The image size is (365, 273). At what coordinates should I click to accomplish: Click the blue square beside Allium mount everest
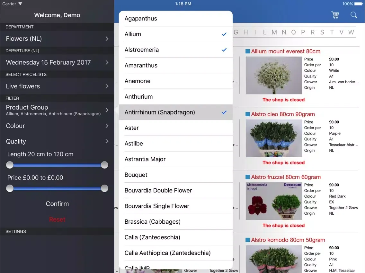(x=248, y=51)
